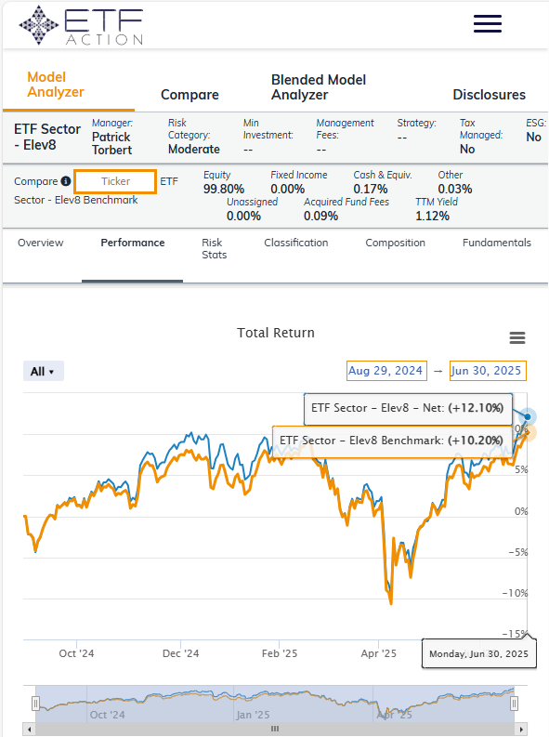The height and width of the screenshot is (737, 549).
Task: Open the Risk Stats sub-tab
Action: click(x=215, y=249)
